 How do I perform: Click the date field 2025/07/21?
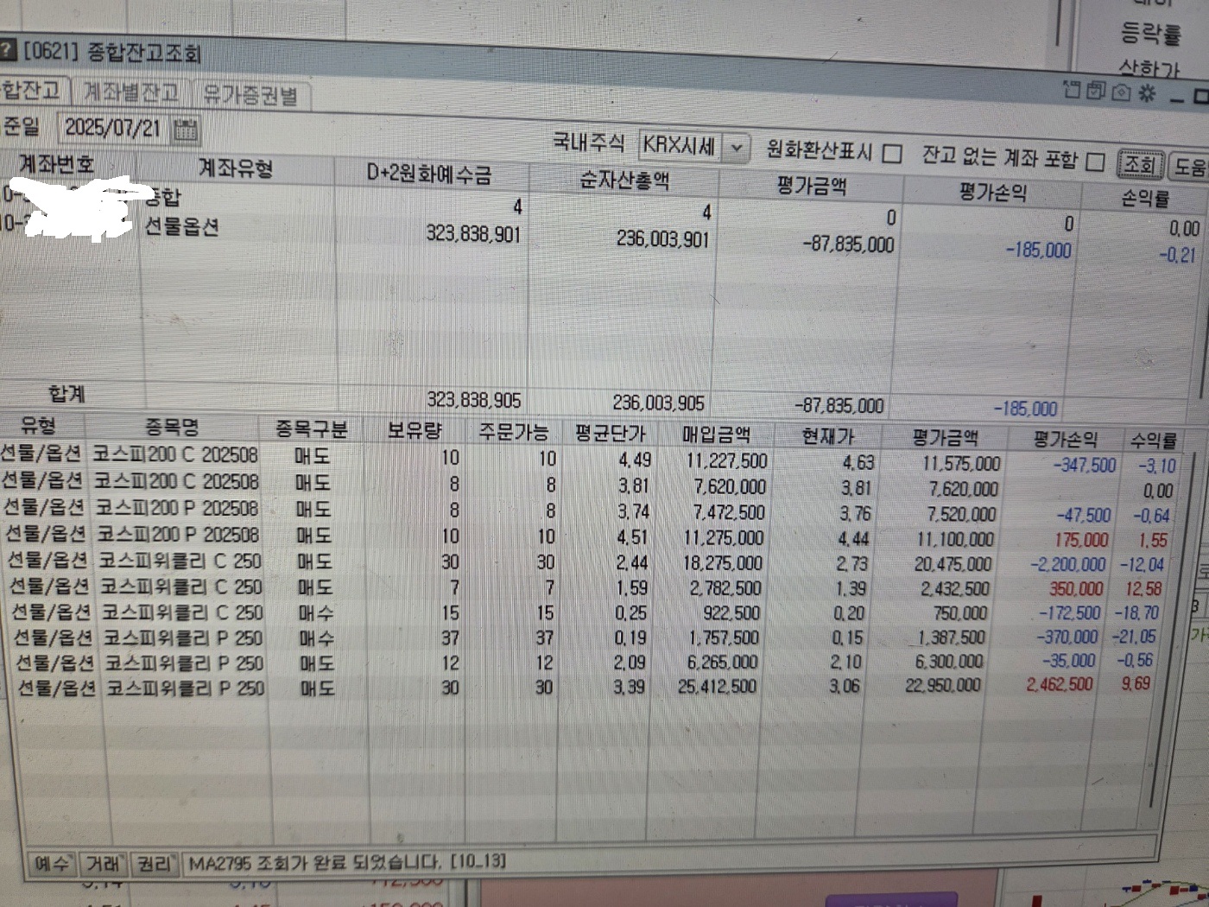pyautogui.click(x=114, y=128)
